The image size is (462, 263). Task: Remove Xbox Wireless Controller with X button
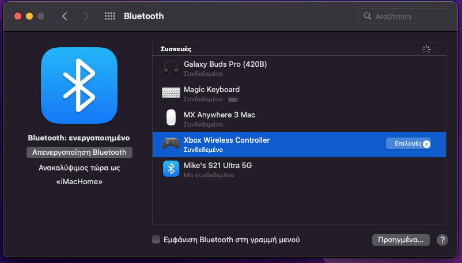[x=426, y=144]
